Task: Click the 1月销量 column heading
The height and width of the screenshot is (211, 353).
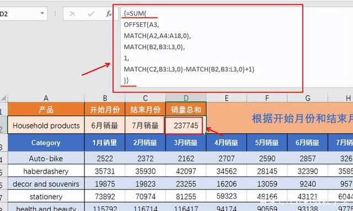Action: point(105,143)
